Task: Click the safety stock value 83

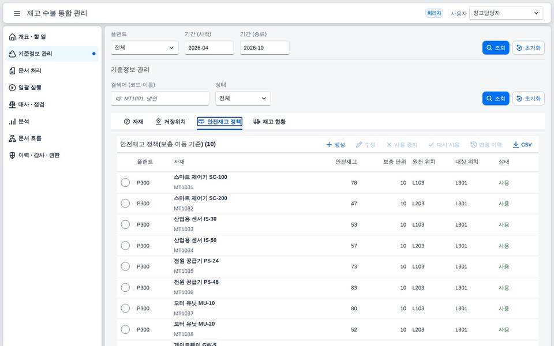Action: click(354, 288)
